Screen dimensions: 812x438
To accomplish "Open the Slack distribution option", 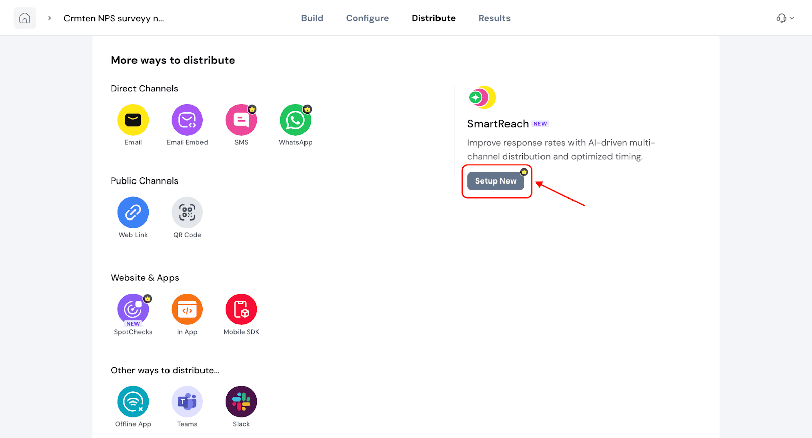I will point(241,401).
